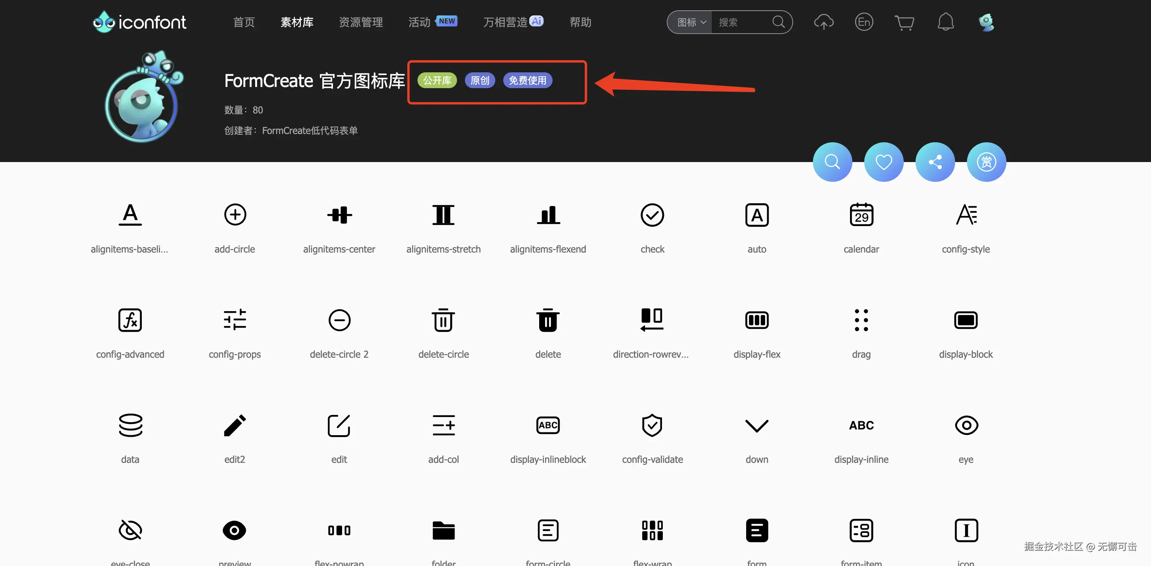This screenshot has width=1151, height=566.
Task: Switch language with the En icon
Action: [x=864, y=22]
